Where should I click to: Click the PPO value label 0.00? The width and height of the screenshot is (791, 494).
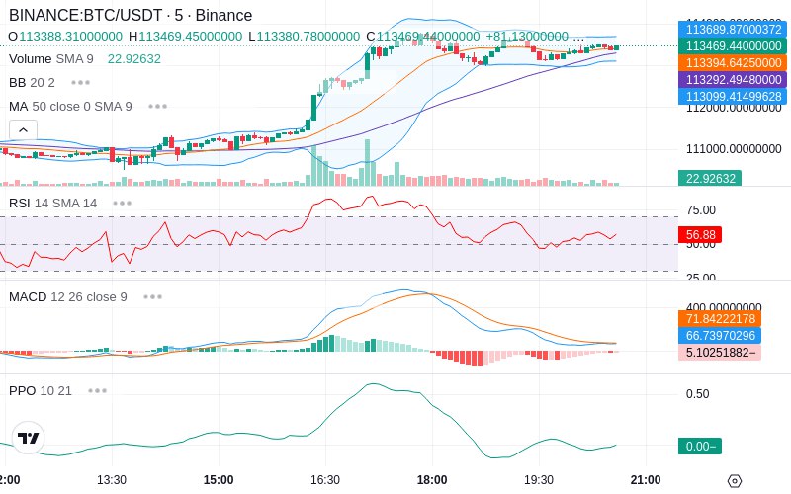coord(700,446)
